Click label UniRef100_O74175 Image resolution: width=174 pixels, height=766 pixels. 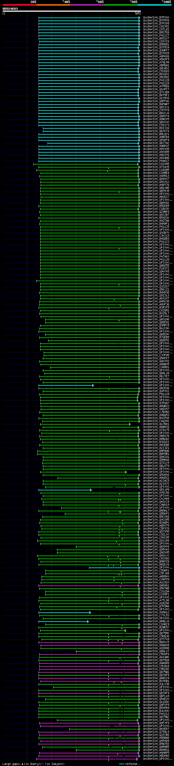[x=156, y=430]
